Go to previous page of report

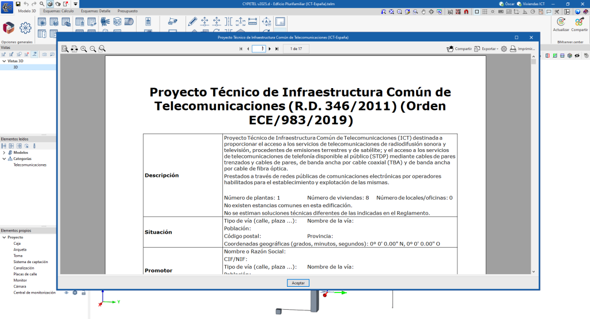[248, 49]
